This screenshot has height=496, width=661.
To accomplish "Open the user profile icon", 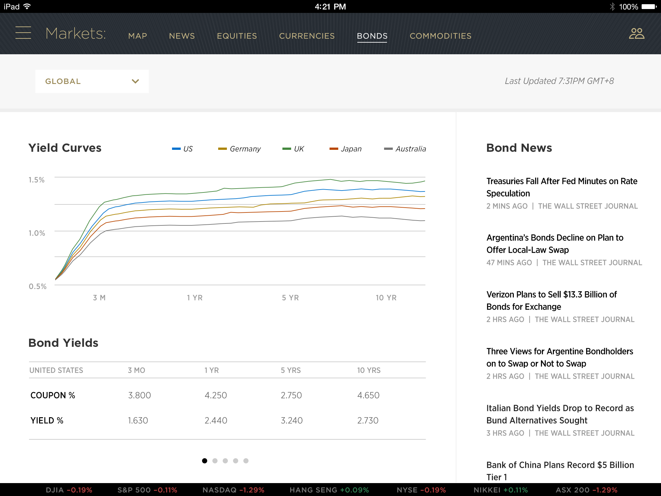I will click(636, 34).
